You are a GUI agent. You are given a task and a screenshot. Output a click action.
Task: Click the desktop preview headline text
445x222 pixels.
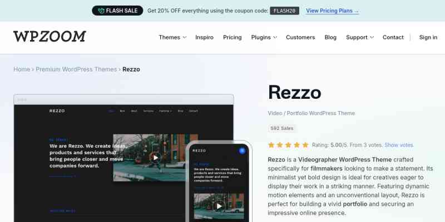[x=88, y=156]
